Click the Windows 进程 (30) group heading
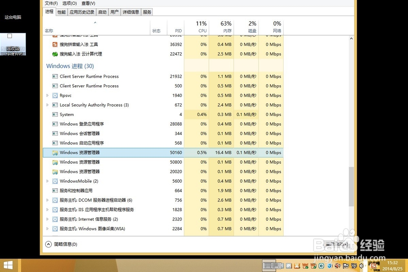This screenshot has height=272, width=408. point(70,66)
